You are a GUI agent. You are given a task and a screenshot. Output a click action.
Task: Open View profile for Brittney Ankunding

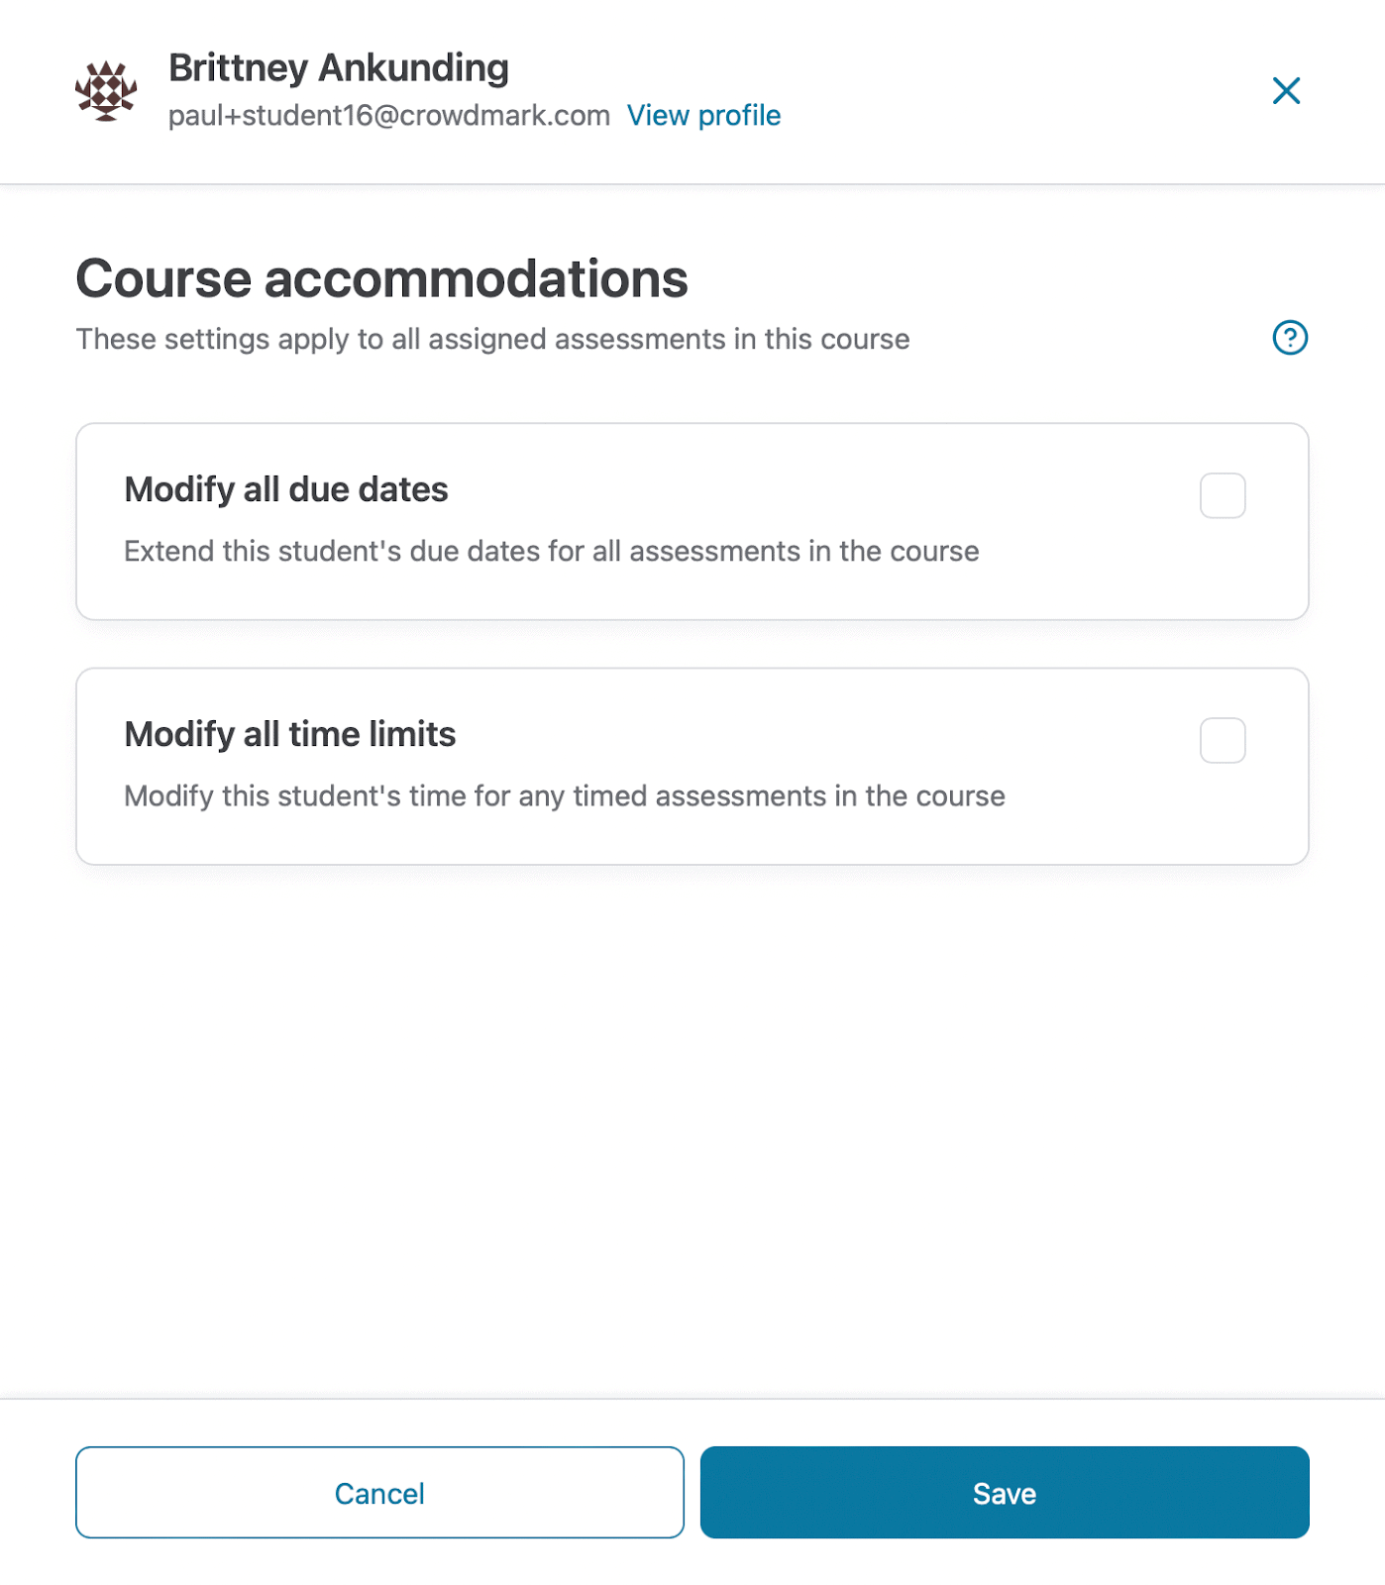tap(703, 115)
